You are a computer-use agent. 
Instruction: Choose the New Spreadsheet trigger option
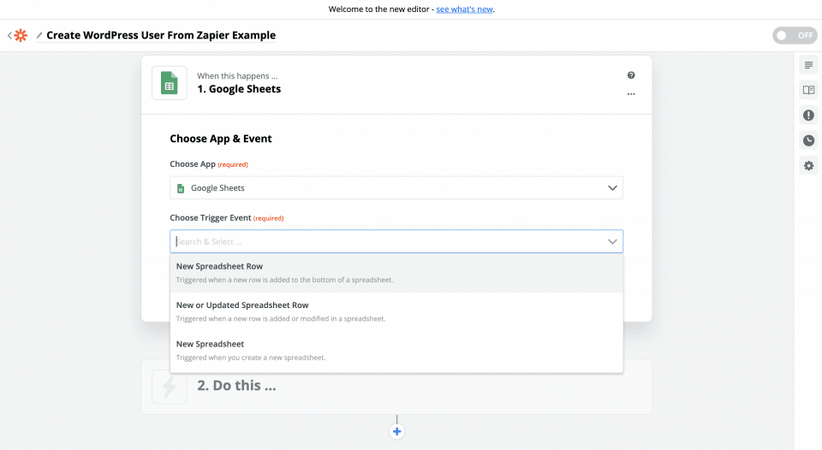(x=396, y=351)
